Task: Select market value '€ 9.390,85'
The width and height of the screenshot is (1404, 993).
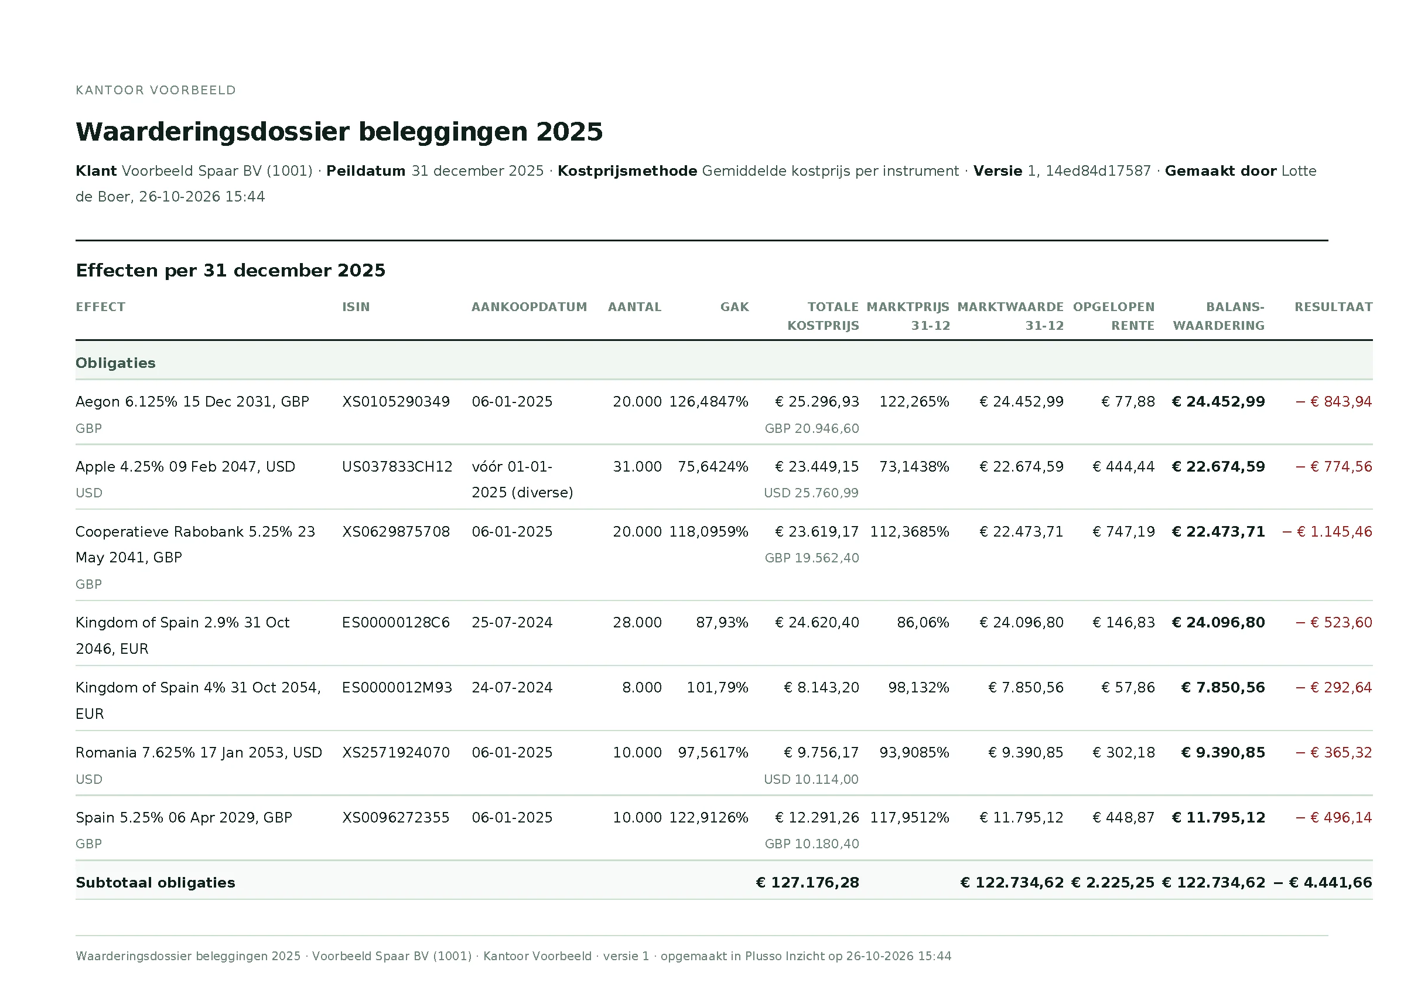Action: 1026,752
